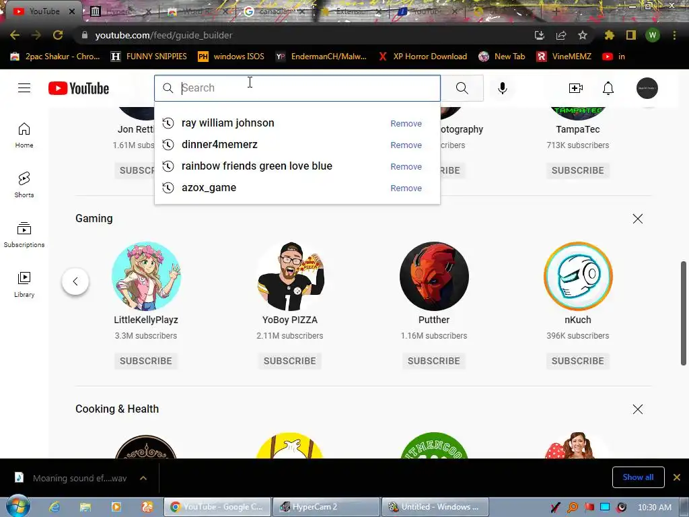Open Subscriptions in the sidebar
Image resolution: width=689 pixels, height=517 pixels.
24,234
